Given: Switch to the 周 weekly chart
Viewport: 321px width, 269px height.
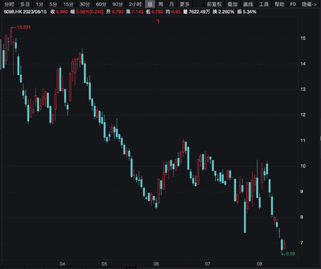Looking at the screenshot, I should [160, 4].
